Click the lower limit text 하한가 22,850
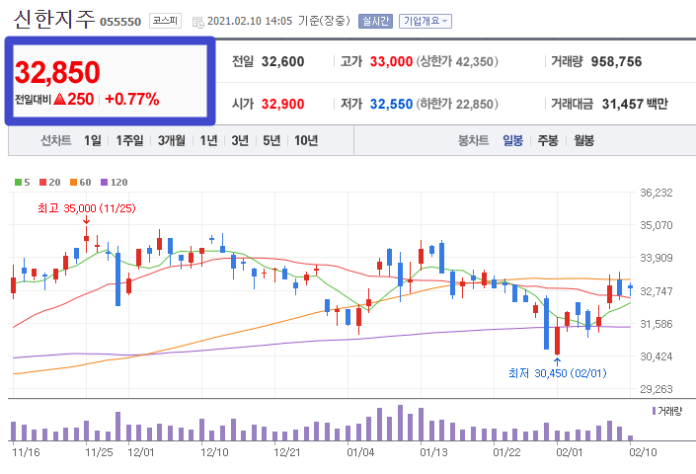 pyautogui.click(x=457, y=105)
